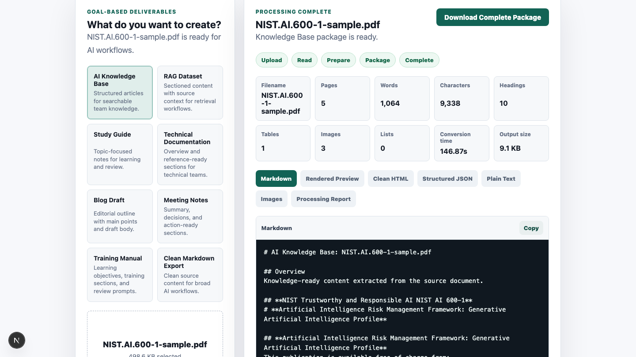Click the 'GOAL-BASED DELIVERABLES' label
Screen dimensions: 636x357
pyautogui.click(x=132, y=12)
